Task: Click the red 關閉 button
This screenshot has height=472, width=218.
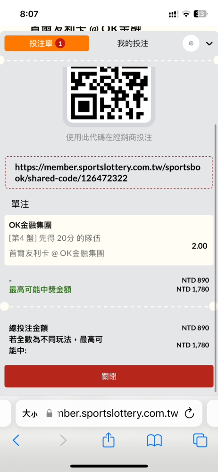Action: (x=109, y=376)
